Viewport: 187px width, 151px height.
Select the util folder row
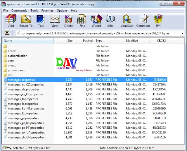pyautogui.click(x=85, y=75)
